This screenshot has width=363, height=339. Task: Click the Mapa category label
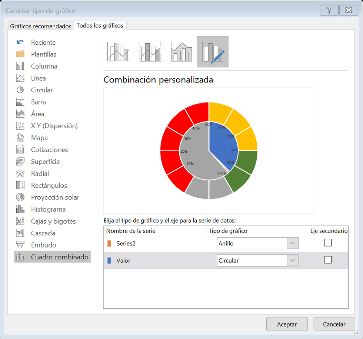(39, 138)
